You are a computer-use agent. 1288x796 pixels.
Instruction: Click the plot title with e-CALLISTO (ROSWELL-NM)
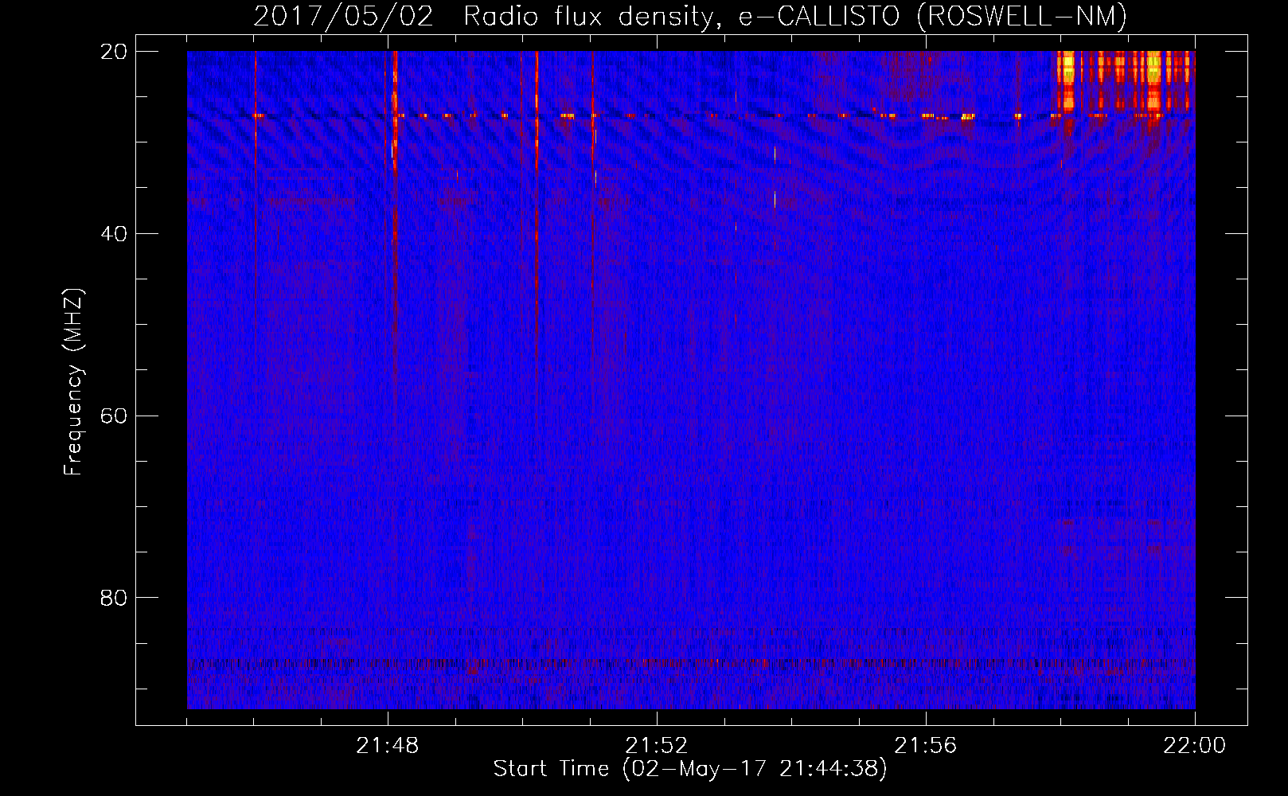[690, 16]
